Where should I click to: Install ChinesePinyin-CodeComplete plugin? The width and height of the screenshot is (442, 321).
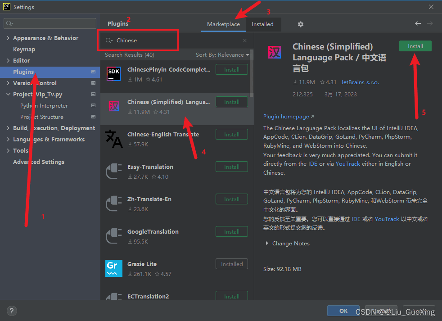(232, 70)
